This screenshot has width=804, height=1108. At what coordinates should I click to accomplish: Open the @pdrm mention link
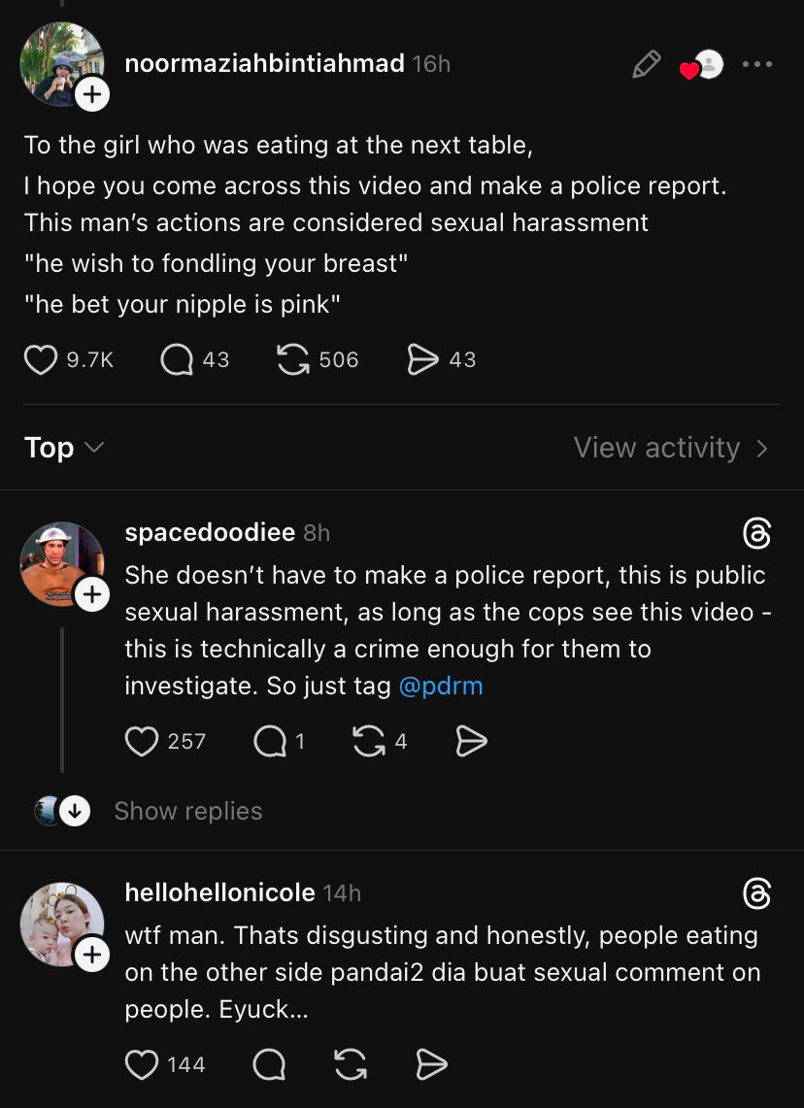tap(440, 687)
